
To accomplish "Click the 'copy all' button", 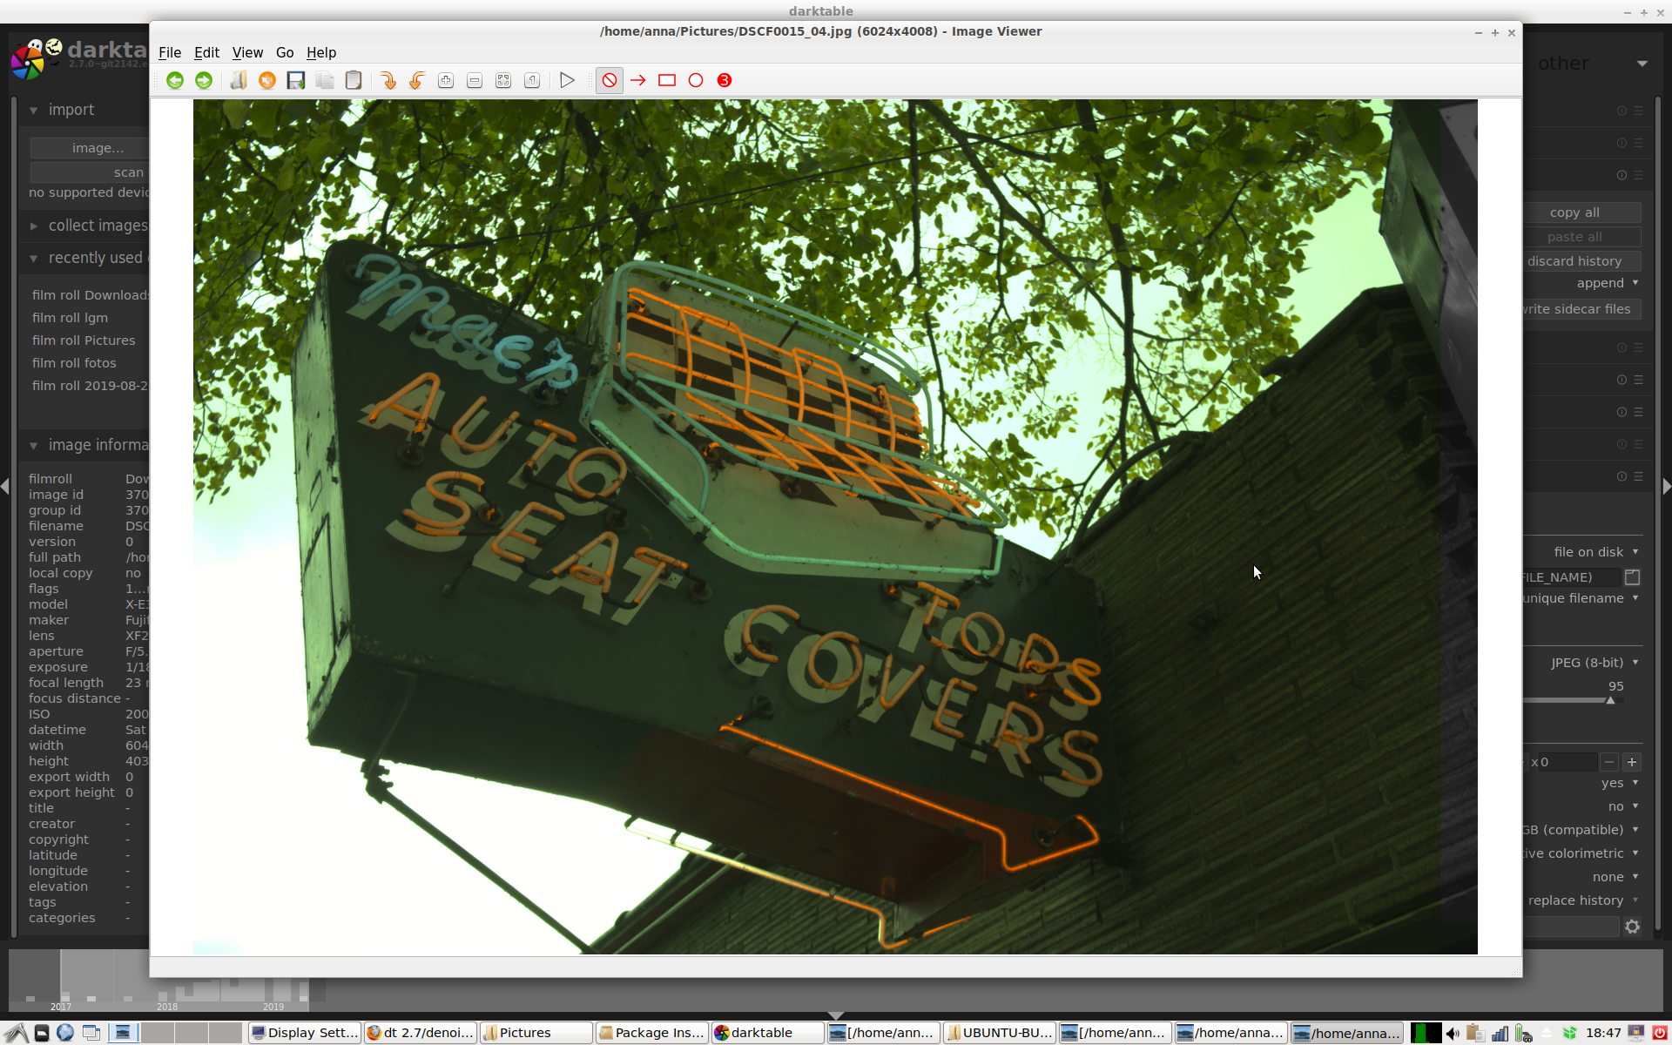I will pos(1582,212).
